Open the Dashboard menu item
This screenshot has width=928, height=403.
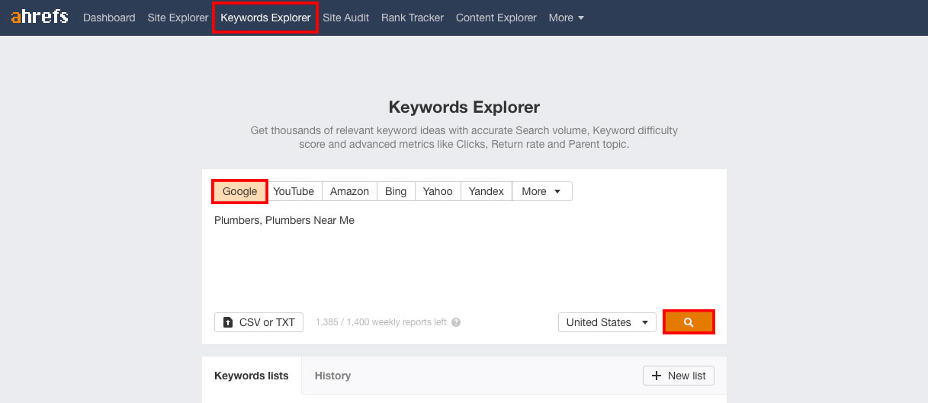[x=109, y=18]
